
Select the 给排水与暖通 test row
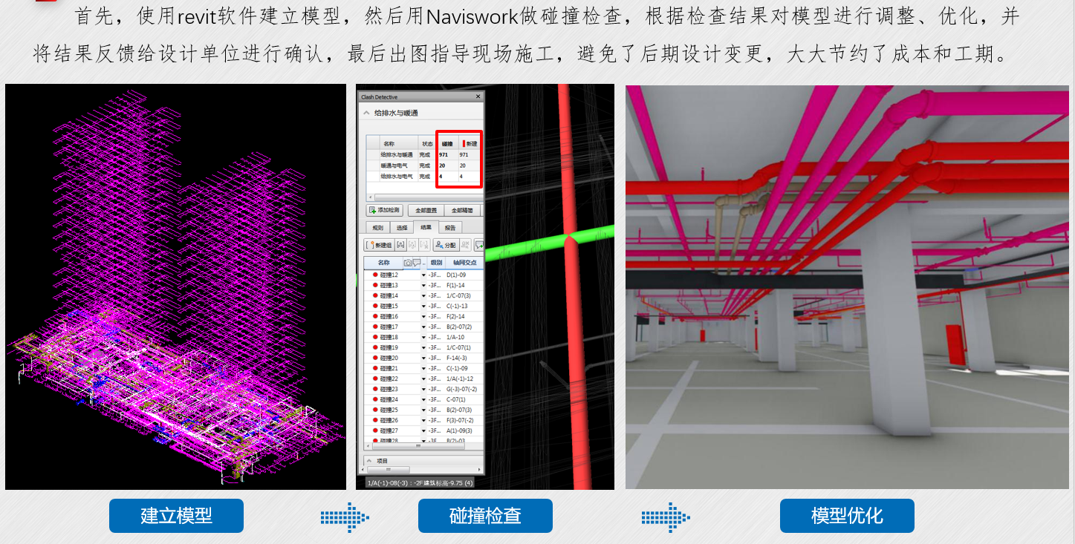click(425, 154)
